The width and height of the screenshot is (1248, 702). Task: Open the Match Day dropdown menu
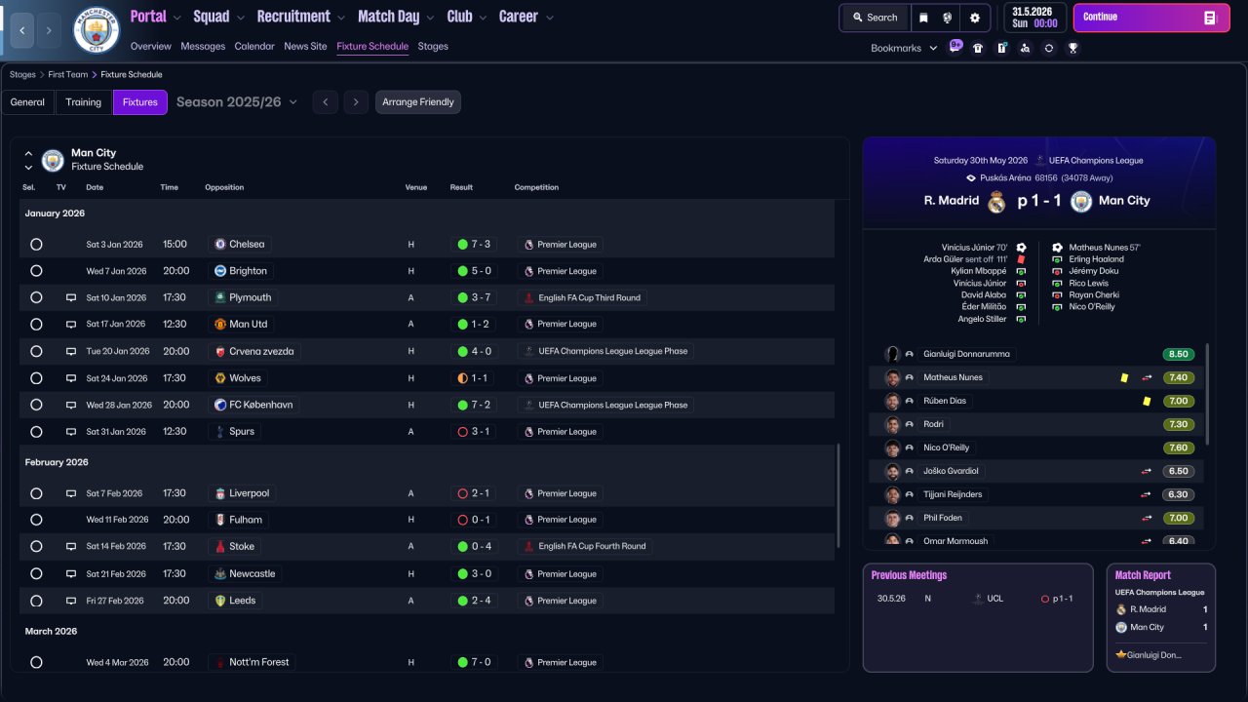click(396, 17)
